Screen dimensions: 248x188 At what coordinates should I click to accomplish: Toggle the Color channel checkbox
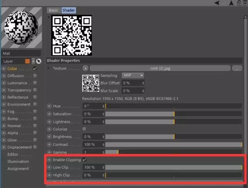click(35, 69)
